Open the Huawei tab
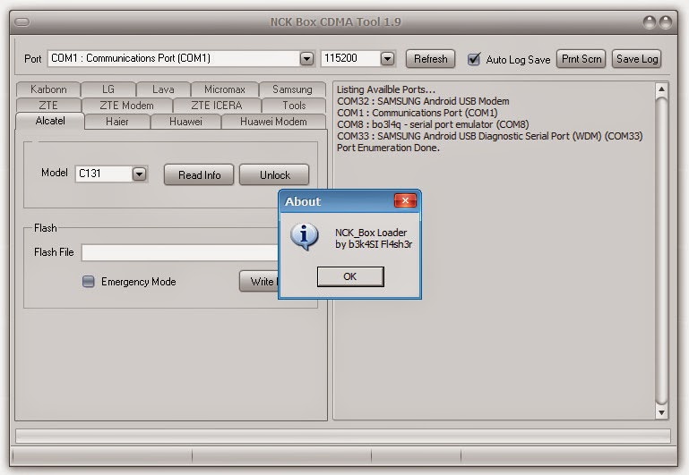Image resolution: width=689 pixels, height=475 pixels. pos(185,122)
